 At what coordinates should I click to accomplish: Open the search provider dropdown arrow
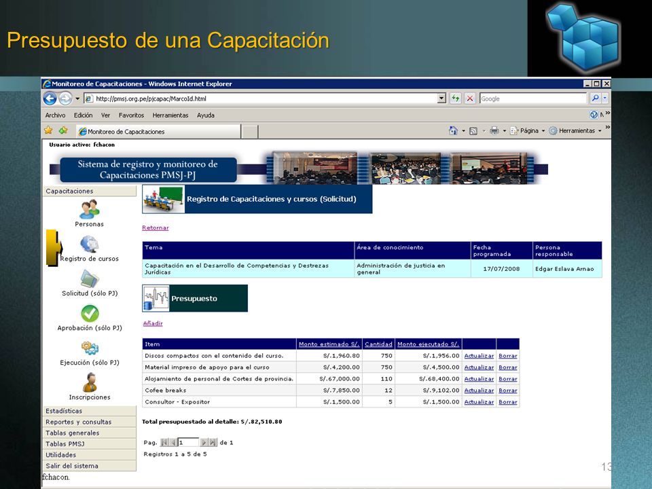[605, 98]
